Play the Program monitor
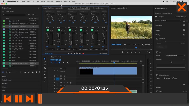 point(131,52)
